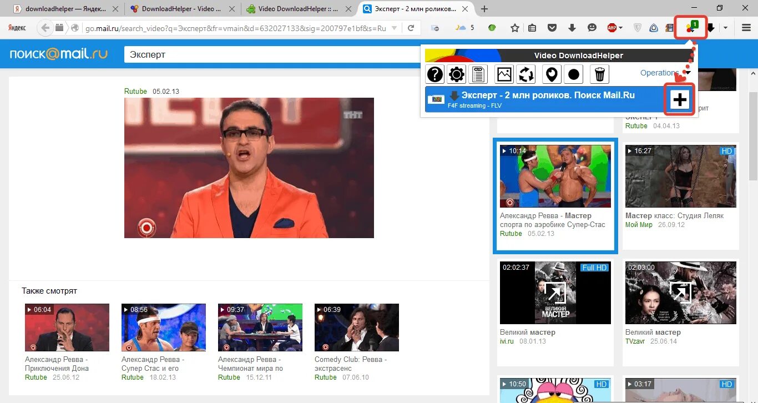
Task: Click the Мой Мир source link
Action: pos(639,225)
